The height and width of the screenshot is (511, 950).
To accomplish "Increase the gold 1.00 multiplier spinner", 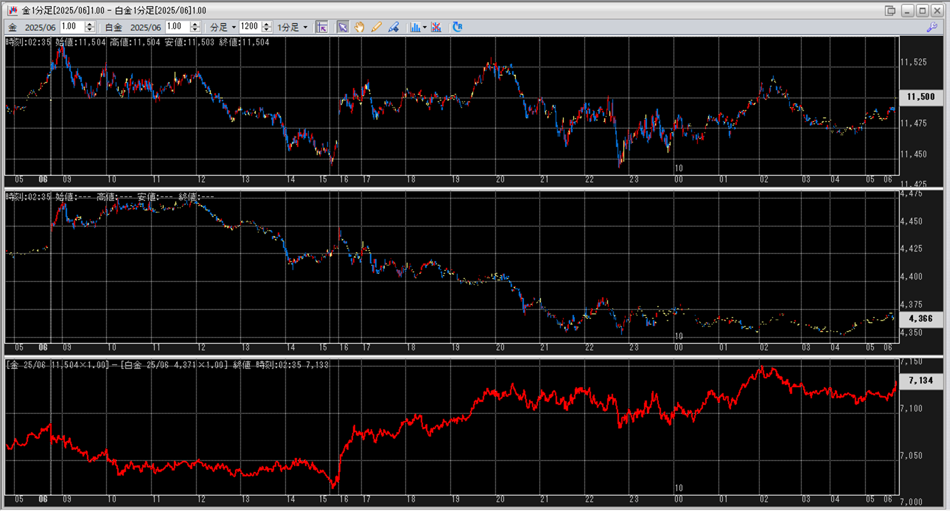I will tap(90, 25).
